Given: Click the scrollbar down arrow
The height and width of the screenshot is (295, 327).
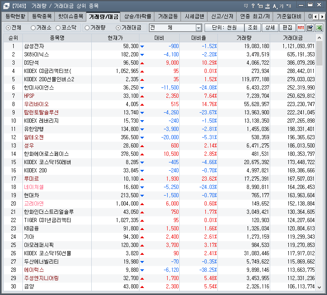Looking at the screenshot, I should [319, 287].
